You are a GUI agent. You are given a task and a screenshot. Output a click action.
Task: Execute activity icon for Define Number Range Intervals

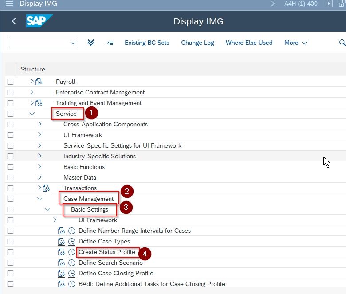(71, 231)
